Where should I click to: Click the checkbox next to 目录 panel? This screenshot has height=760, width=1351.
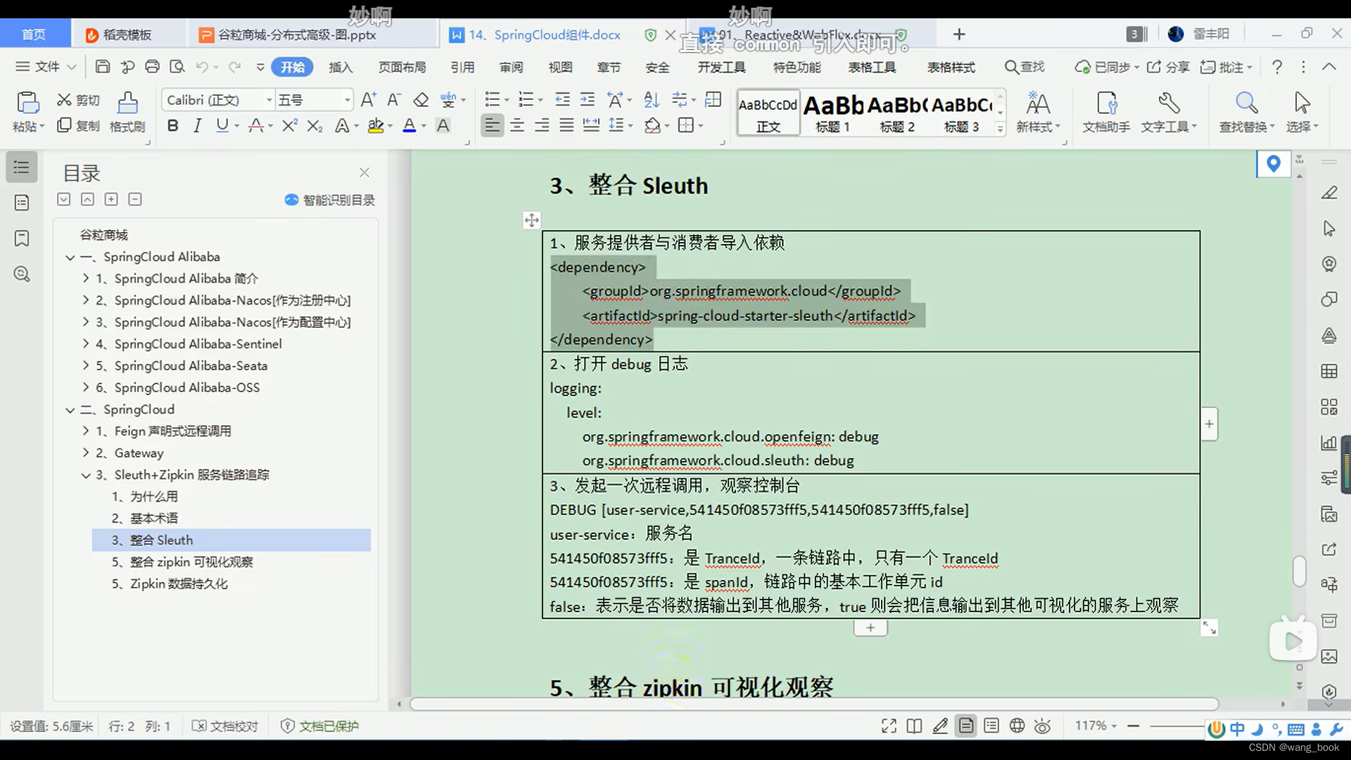(x=63, y=198)
